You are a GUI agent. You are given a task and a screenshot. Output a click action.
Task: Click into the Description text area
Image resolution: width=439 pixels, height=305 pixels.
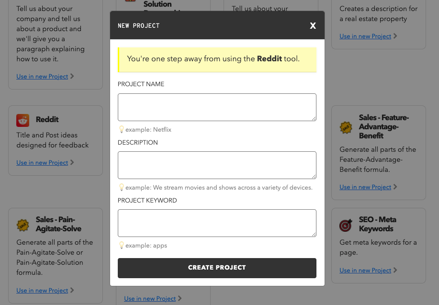coord(217,165)
